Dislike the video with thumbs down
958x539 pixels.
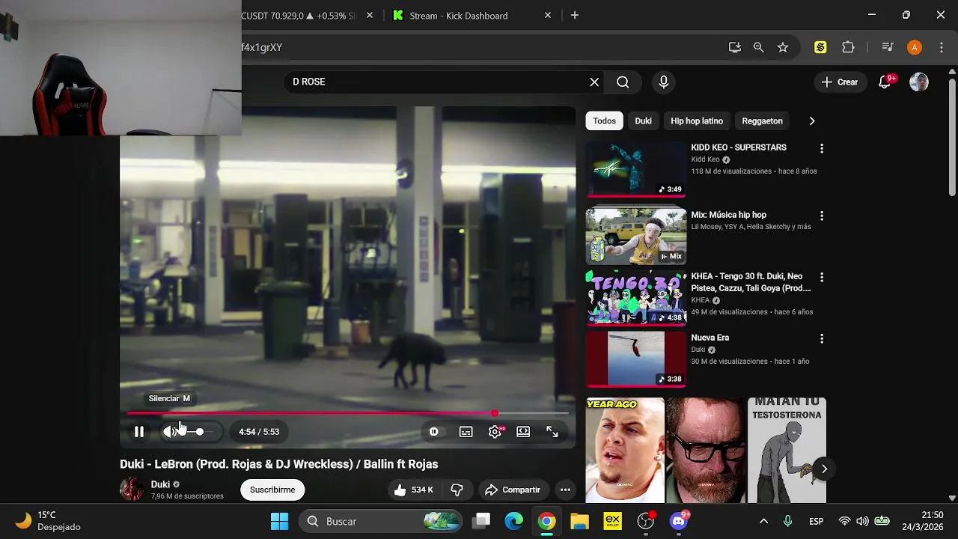pos(457,490)
